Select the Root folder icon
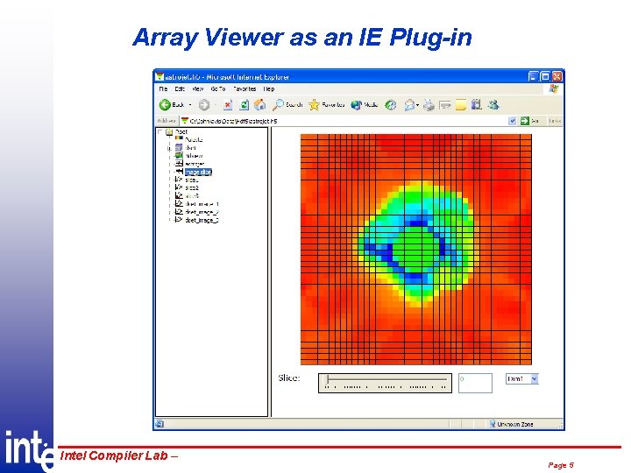Image resolution: width=631 pixels, height=473 pixels. pos(169,131)
